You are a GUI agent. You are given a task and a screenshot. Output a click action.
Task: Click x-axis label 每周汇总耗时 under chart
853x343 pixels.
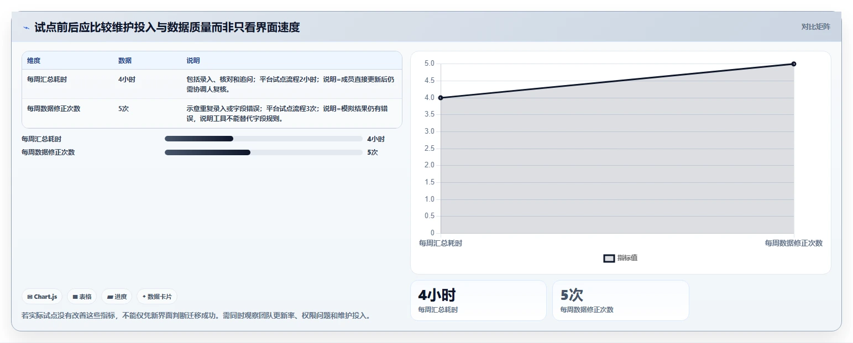click(441, 243)
